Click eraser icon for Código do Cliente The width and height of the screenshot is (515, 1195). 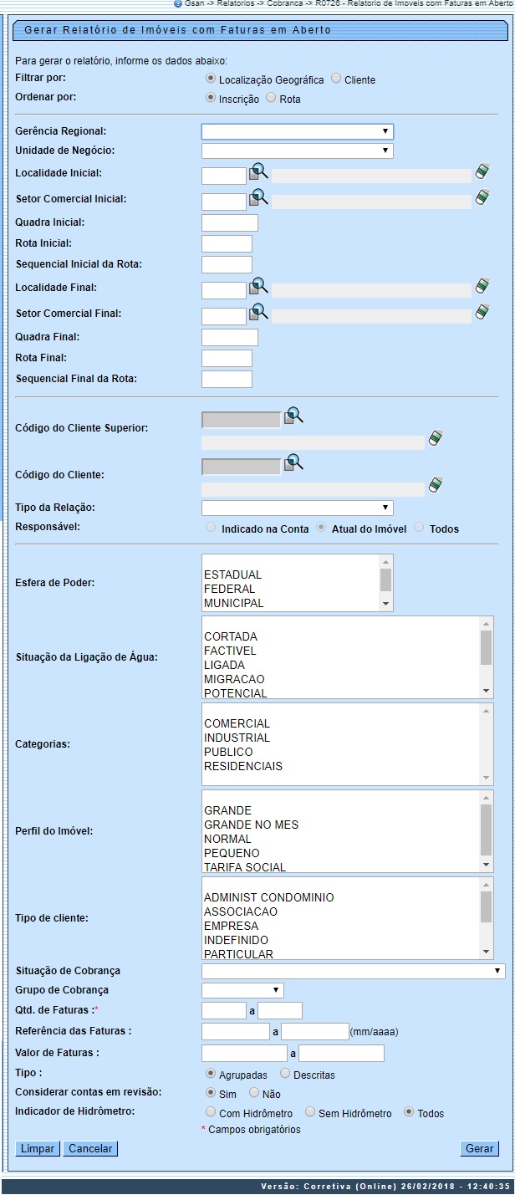(435, 484)
